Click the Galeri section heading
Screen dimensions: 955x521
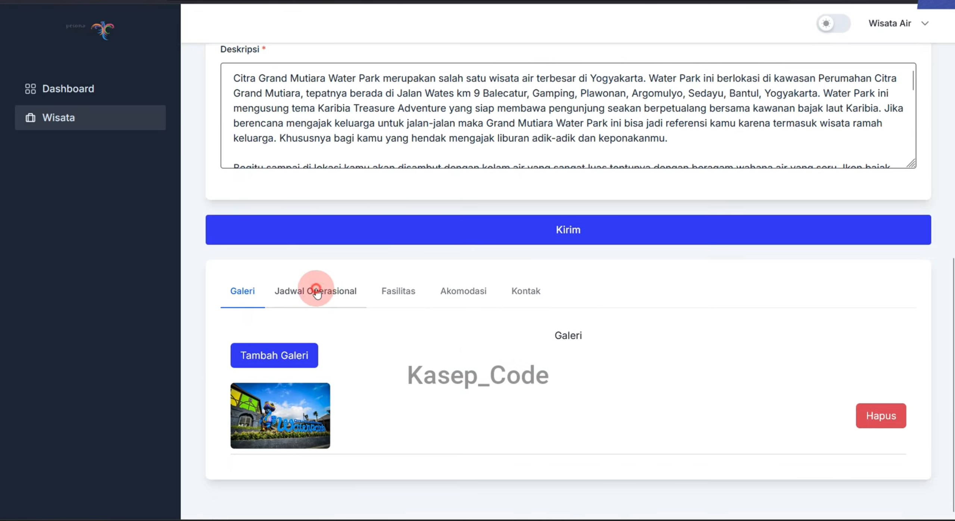568,335
